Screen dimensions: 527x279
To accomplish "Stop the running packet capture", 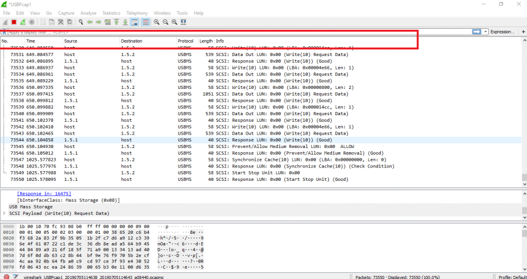I will (14, 22).
